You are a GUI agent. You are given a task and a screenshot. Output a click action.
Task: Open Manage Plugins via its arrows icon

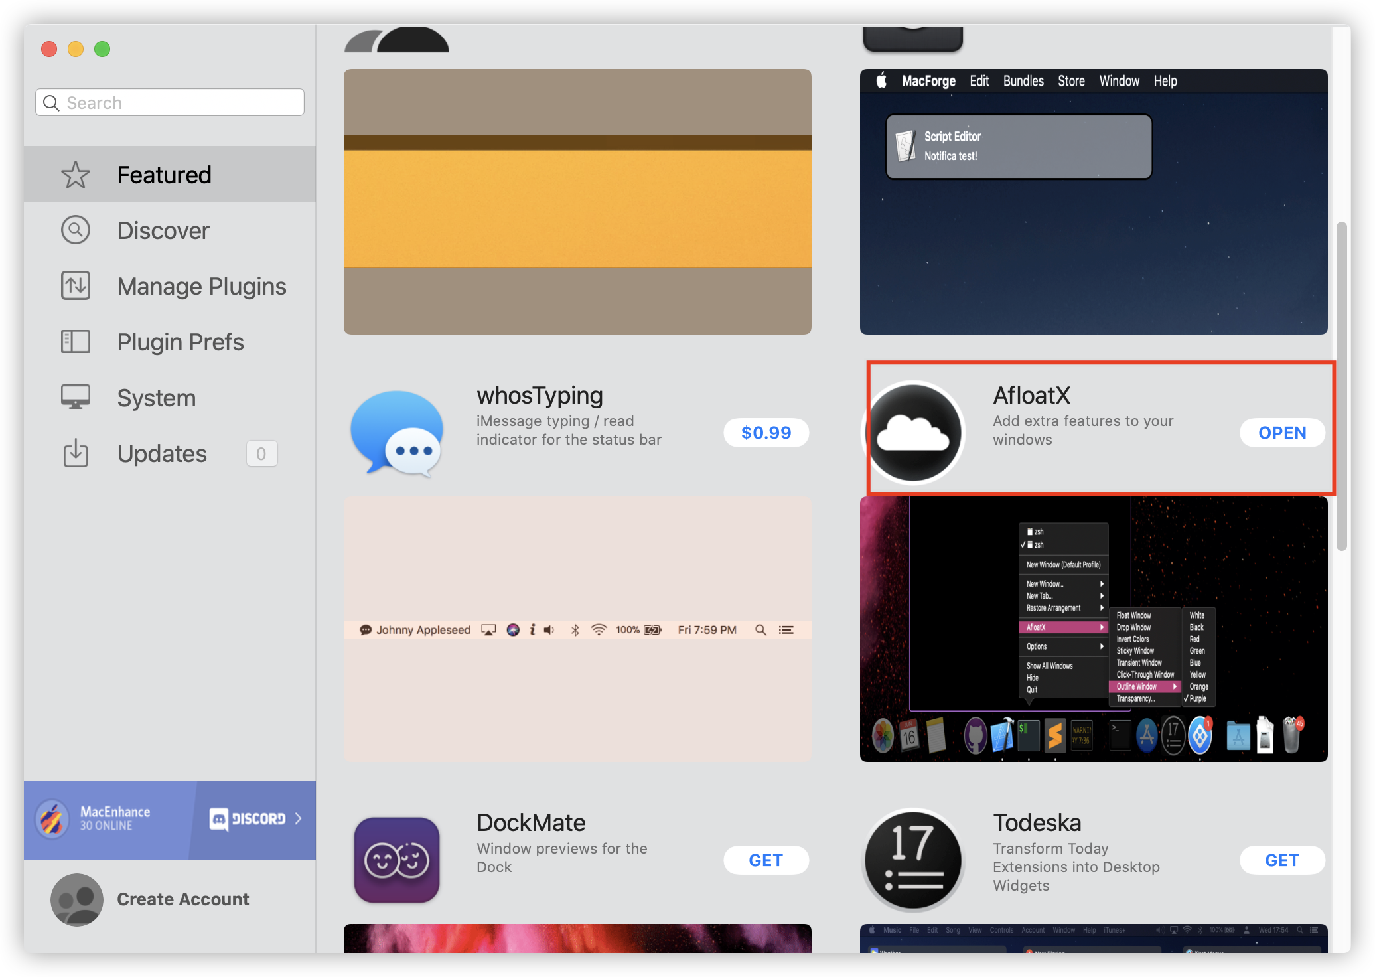click(76, 285)
